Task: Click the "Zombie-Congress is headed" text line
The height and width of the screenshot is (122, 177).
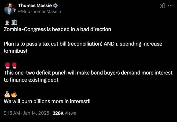Action: tap(57, 29)
